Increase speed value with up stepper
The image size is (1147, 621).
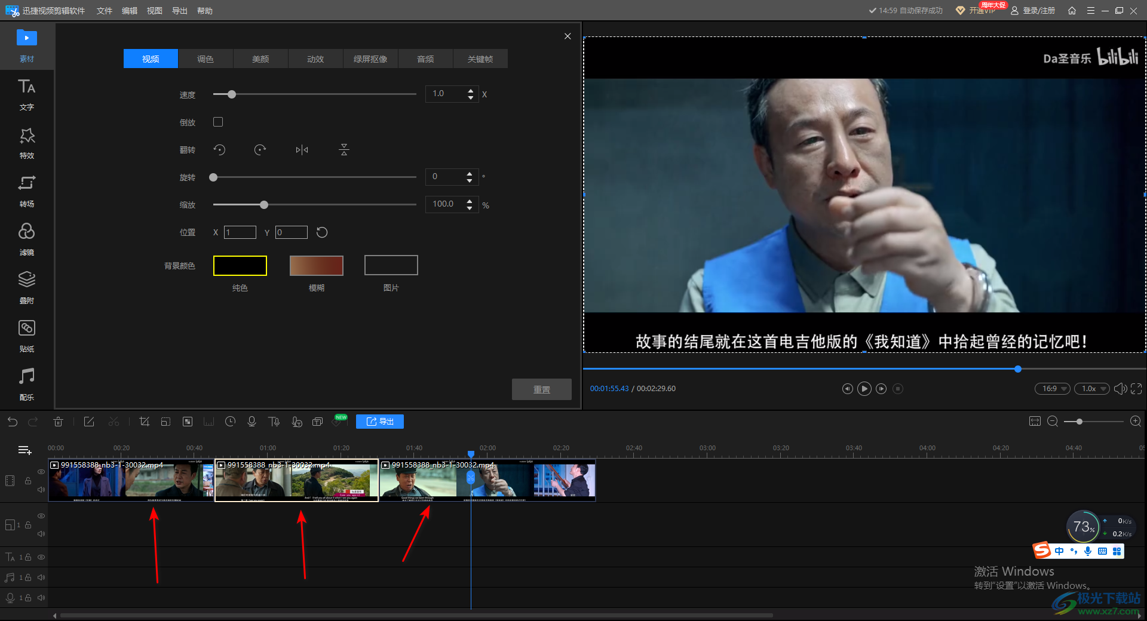471,91
